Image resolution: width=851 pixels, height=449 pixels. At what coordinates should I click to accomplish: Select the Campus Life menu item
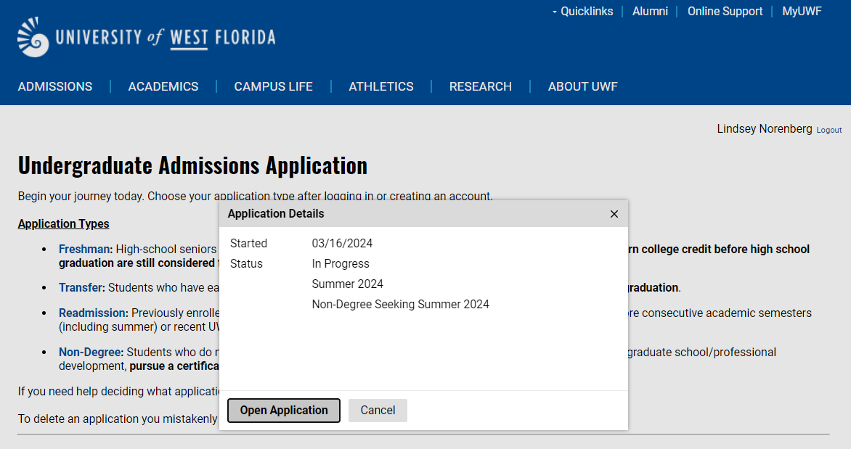point(273,87)
